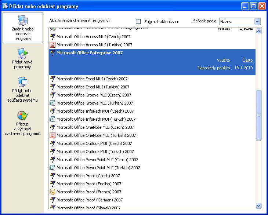Click icon of Office PowerPoint MUI (Czech) 2007
This screenshot has width=268, height=215.
pyautogui.click(x=52, y=160)
